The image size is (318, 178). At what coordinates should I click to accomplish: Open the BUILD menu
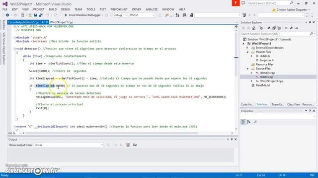pyautogui.click(x=53, y=9)
